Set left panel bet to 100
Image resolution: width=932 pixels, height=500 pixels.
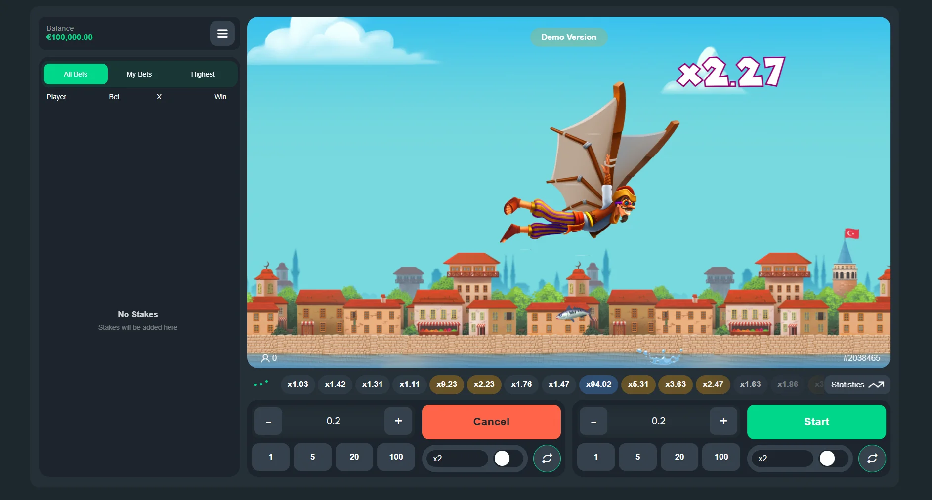(396, 457)
